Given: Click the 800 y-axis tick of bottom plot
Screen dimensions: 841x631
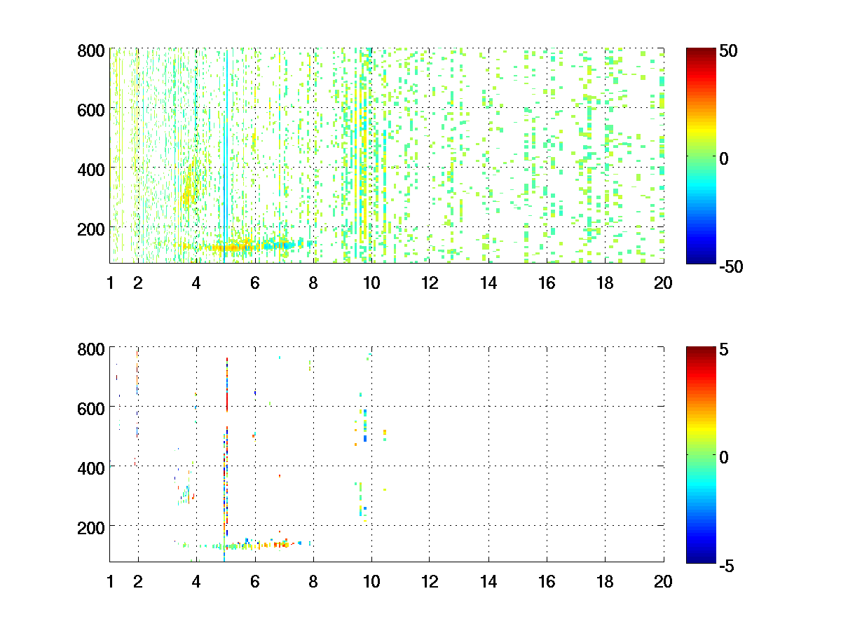Looking at the screenshot, I should point(91,348).
